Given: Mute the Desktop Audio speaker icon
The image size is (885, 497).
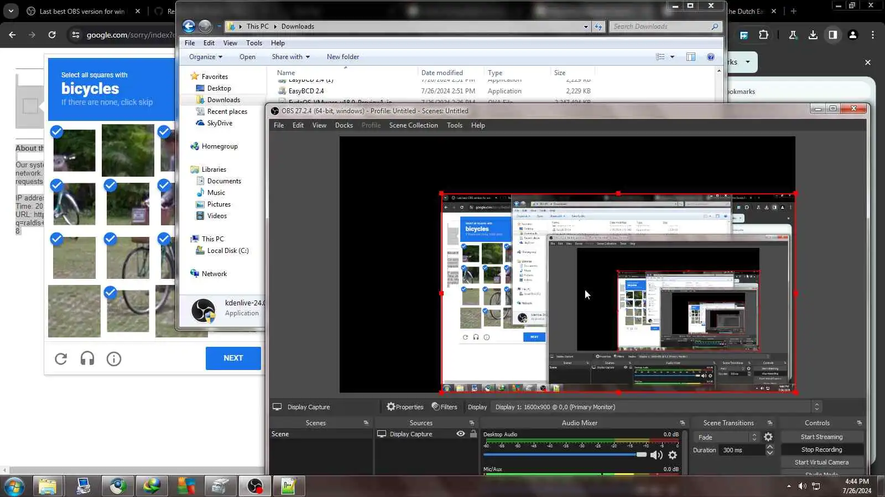Looking at the screenshot, I should (656, 455).
